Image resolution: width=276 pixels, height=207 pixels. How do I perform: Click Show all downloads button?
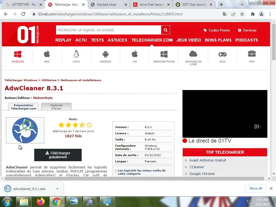(x=256, y=188)
